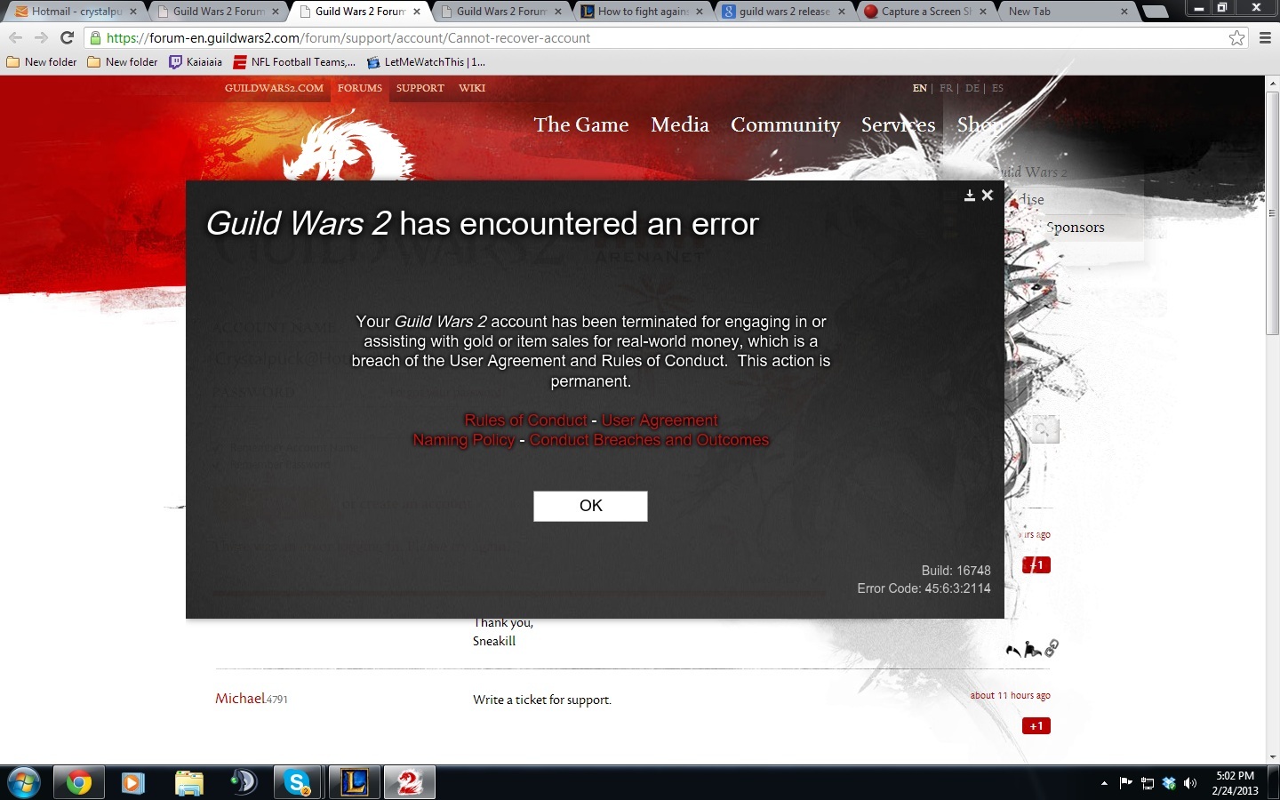This screenshot has height=800, width=1280.
Task: Click the flag icon on Sneakill's post
Action: point(1032,650)
